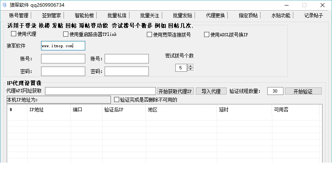Image resolution: width=332 pixels, height=169 pixels.
Task: Click the dial attempts value field showing 5
Action: point(182,68)
